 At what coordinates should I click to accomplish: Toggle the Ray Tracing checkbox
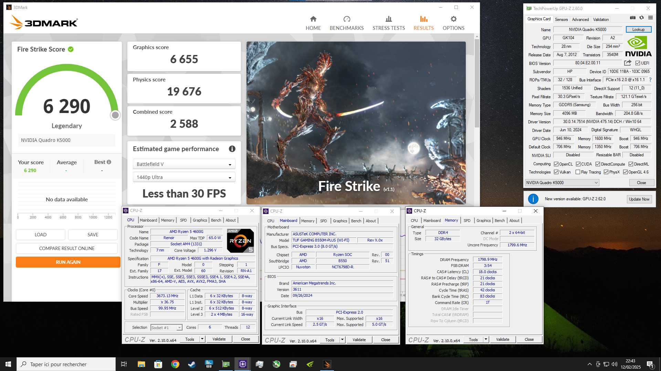click(x=578, y=172)
